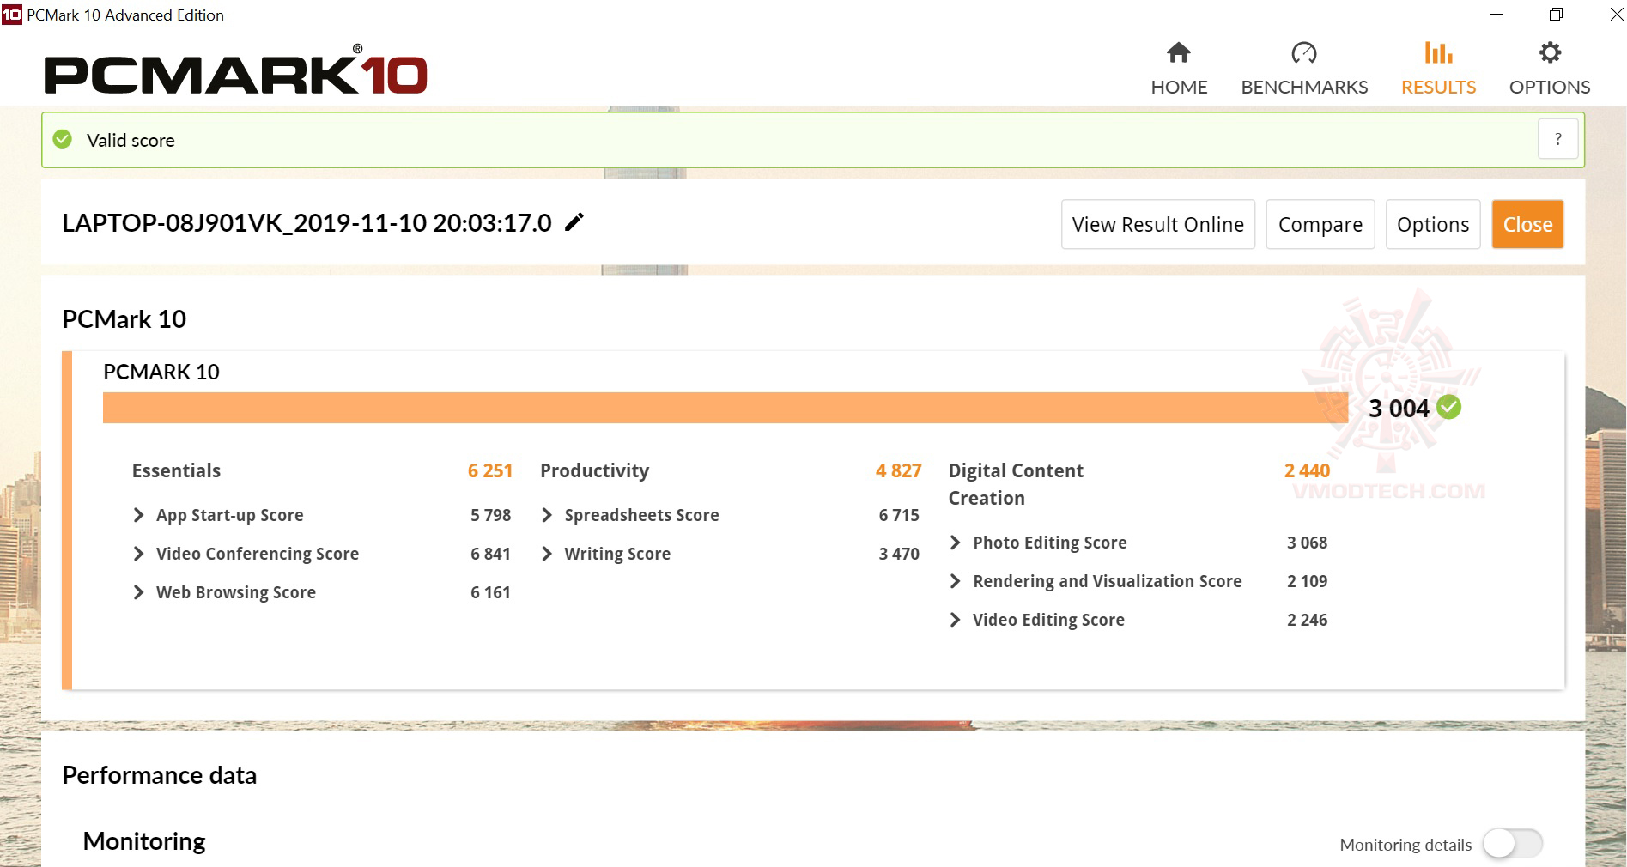This screenshot has height=867, width=1627.
Task: Click the Valid score banner text
Action: pyautogui.click(x=131, y=140)
